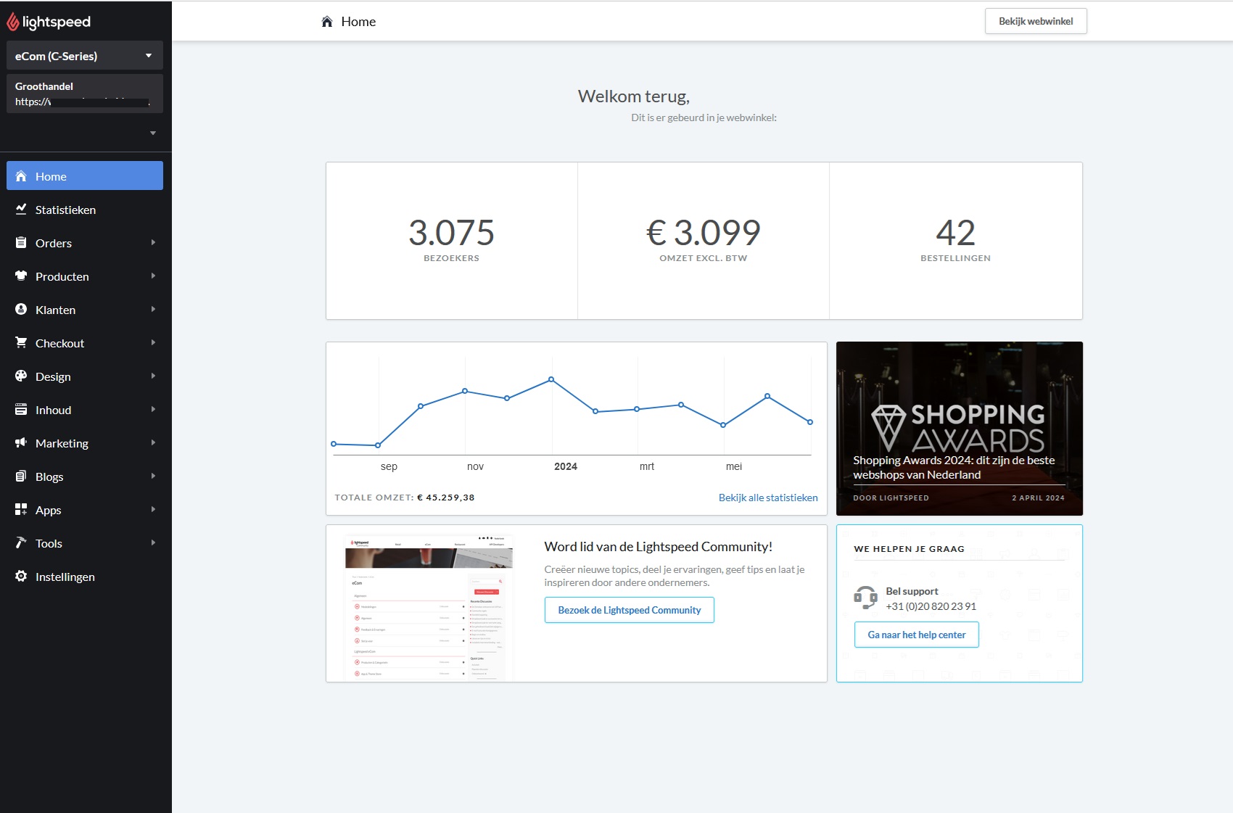Click the Klanten person icon

[21, 310]
